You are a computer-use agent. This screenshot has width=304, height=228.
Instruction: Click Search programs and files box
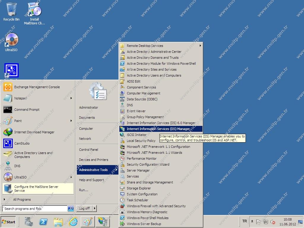pyautogui.click(x=35, y=209)
